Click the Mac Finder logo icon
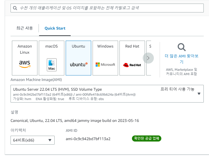This screenshot has height=157, width=209. coord(52,65)
